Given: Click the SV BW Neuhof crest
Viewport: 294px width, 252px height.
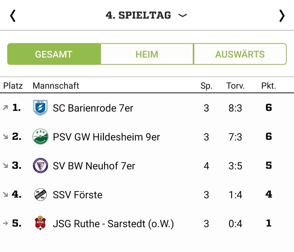Looking at the screenshot, I should (40, 166).
